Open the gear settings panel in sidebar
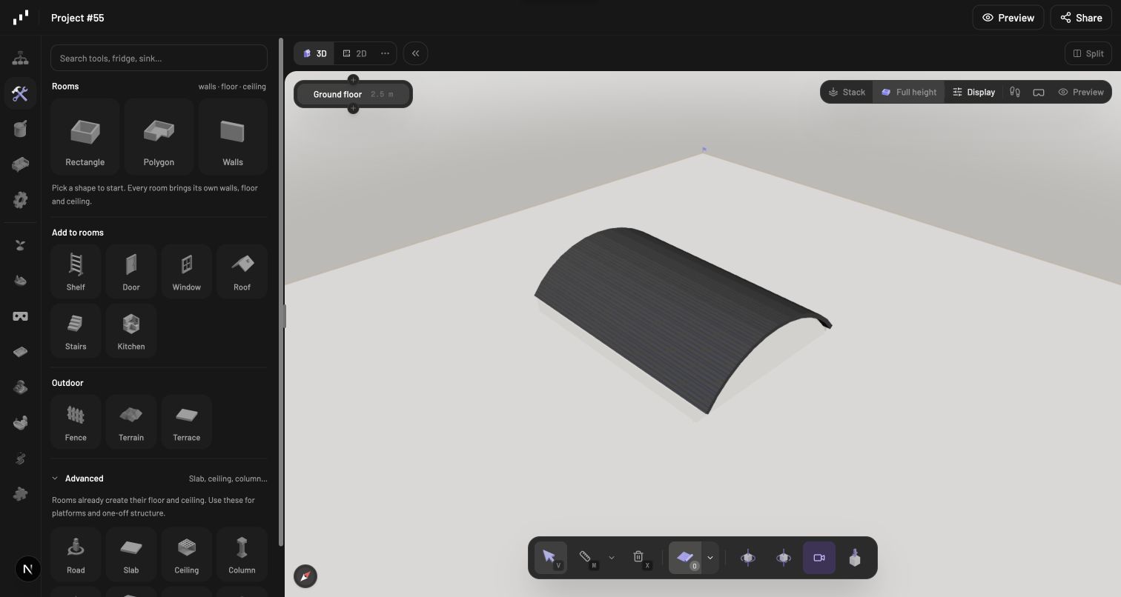 [20, 199]
